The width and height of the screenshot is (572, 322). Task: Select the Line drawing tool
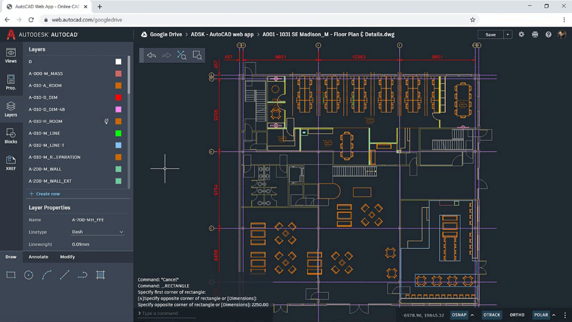(x=64, y=274)
